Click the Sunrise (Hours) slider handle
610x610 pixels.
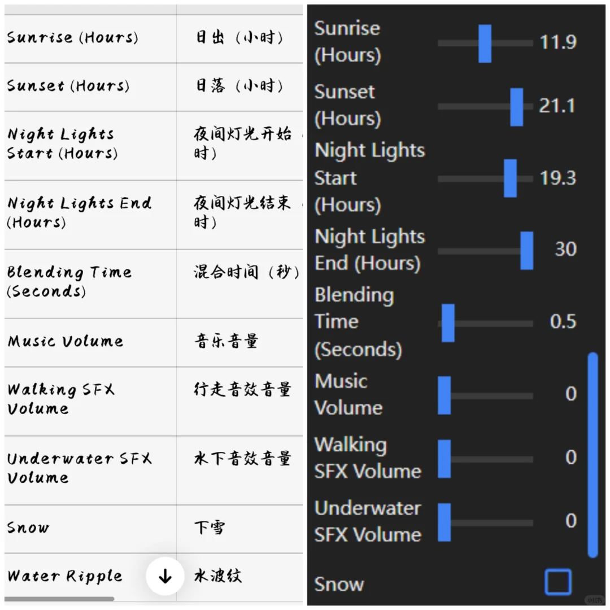[x=485, y=43]
